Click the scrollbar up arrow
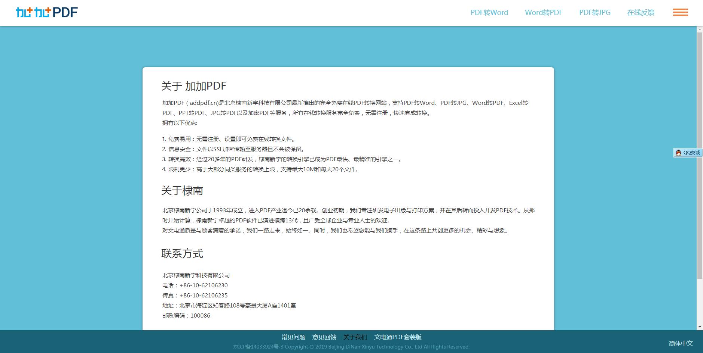The height and width of the screenshot is (353, 703). click(x=699, y=29)
